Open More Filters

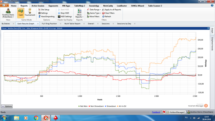pyautogui.click(x=93, y=17)
